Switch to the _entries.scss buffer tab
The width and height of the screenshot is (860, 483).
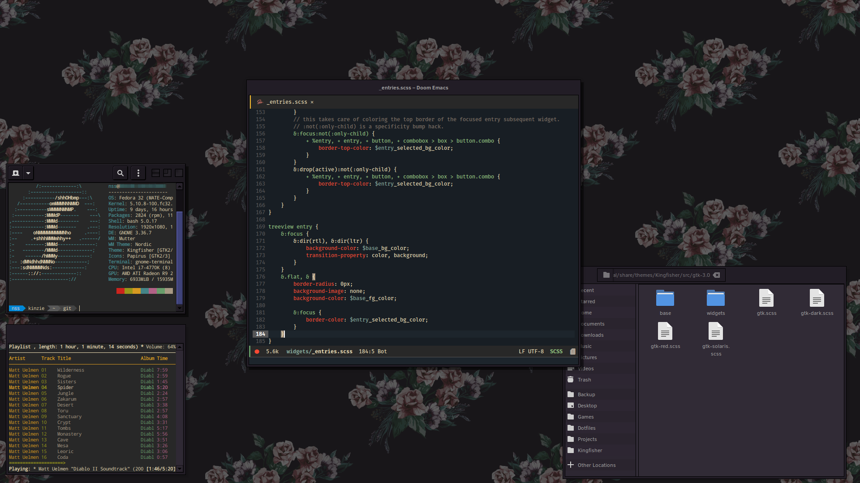click(287, 102)
